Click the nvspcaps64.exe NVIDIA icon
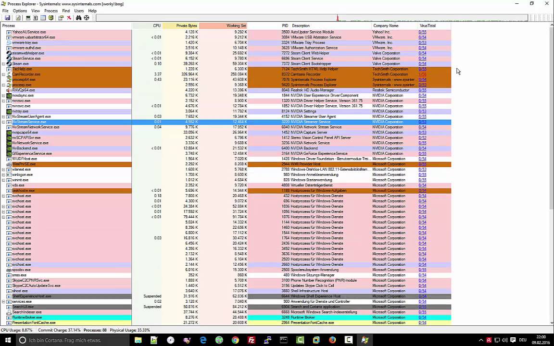The image size is (554, 346). click(9, 133)
